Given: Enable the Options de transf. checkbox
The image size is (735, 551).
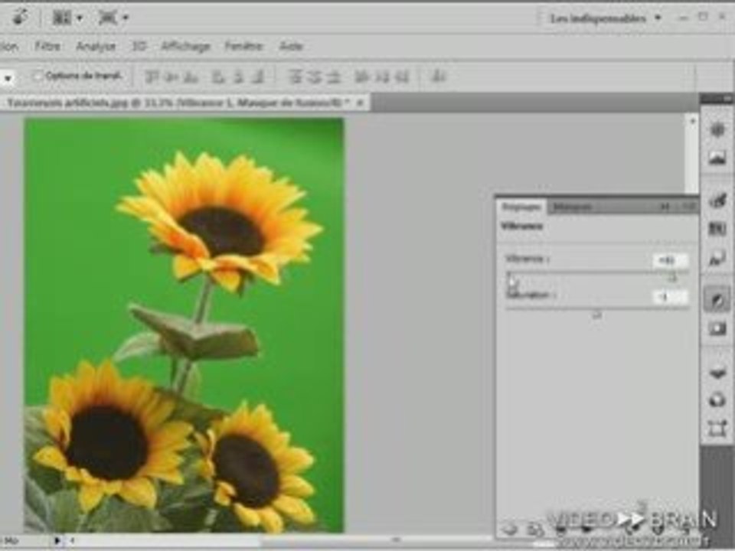Looking at the screenshot, I should [x=38, y=75].
